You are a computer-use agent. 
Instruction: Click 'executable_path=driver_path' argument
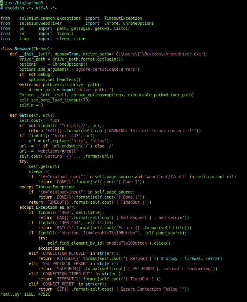click(x=160, y=95)
